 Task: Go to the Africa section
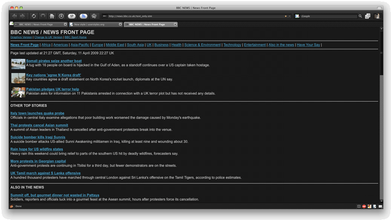pos(46,45)
